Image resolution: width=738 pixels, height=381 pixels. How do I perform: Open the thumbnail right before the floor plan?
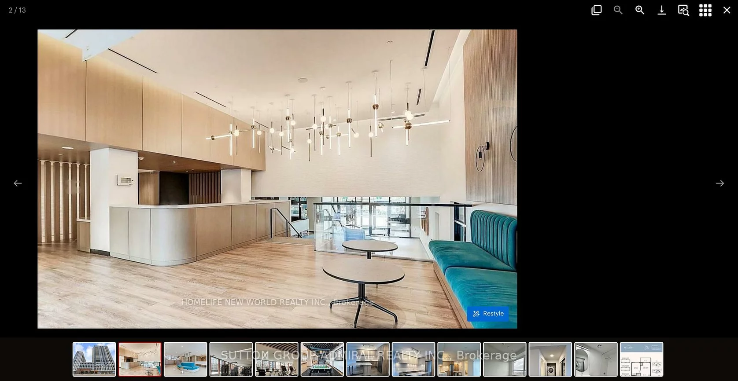point(596,359)
